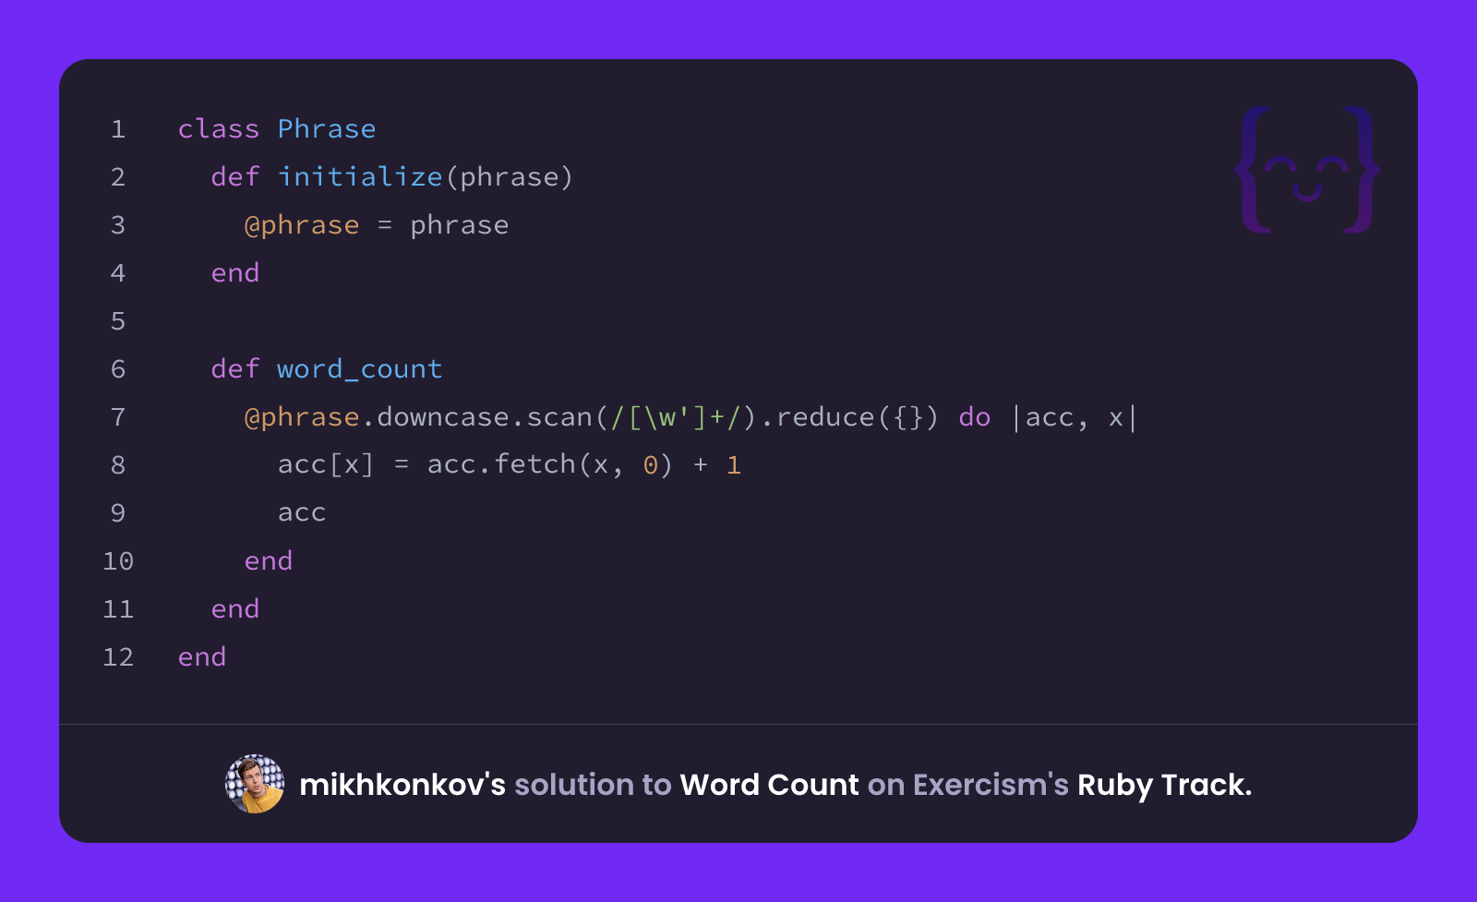
Task: Click '.reduce({})' on line 7
Action: click(848, 416)
